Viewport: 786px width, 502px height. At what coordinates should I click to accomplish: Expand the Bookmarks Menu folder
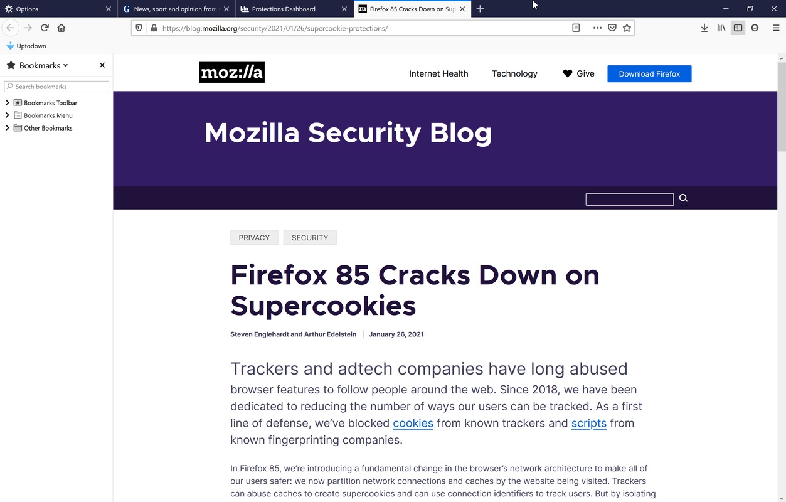(8, 115)
